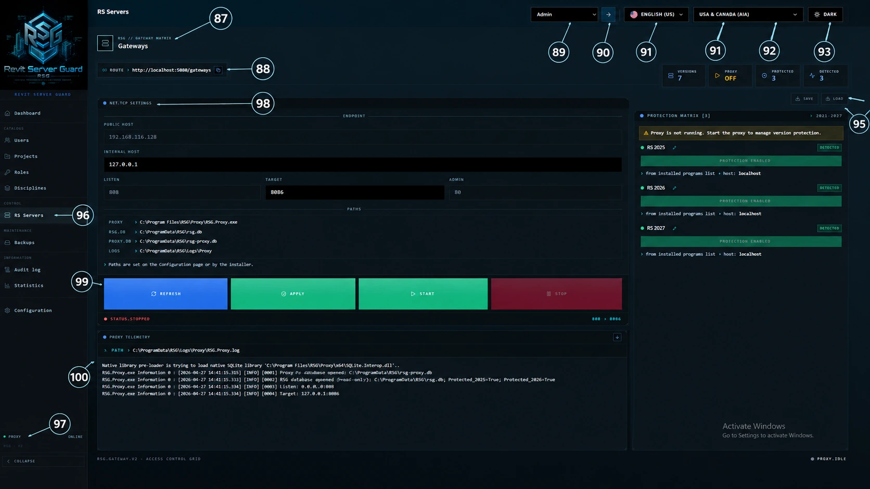Open Statistics via its chart icon

click(7, 285)
